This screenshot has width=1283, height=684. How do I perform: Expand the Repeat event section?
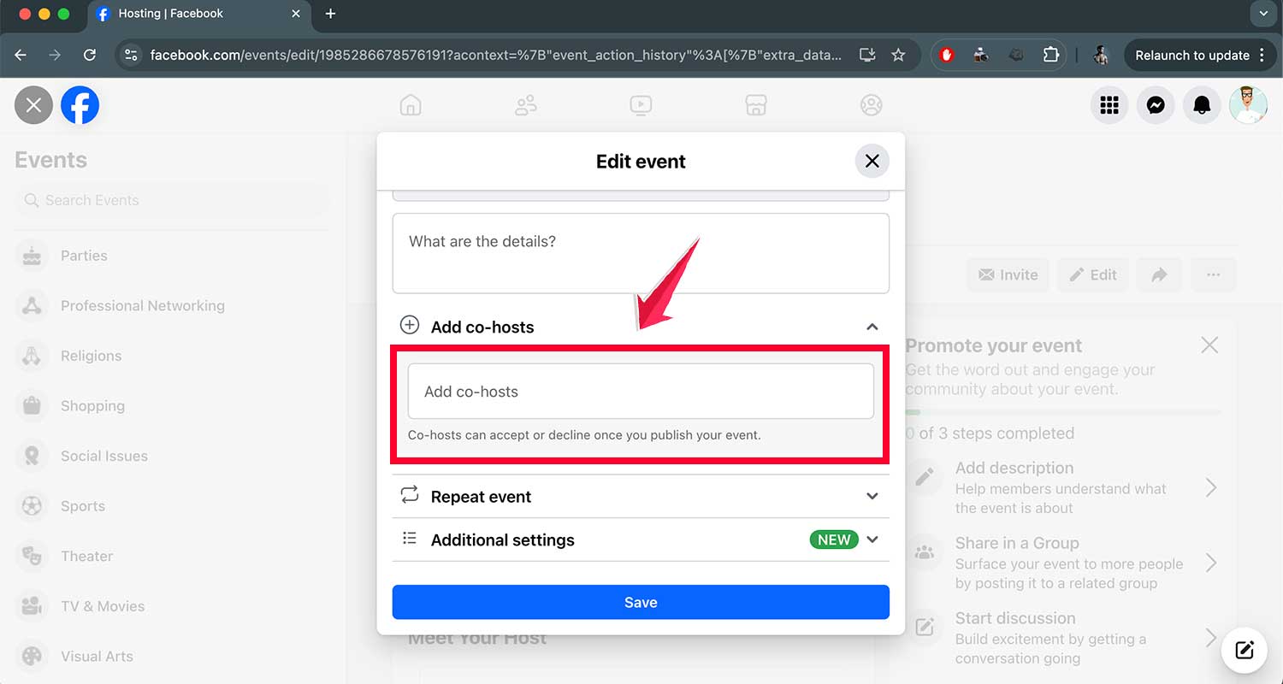(x=872, y=496)
